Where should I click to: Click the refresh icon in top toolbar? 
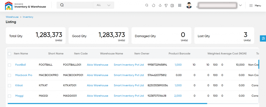click(154, 5)
